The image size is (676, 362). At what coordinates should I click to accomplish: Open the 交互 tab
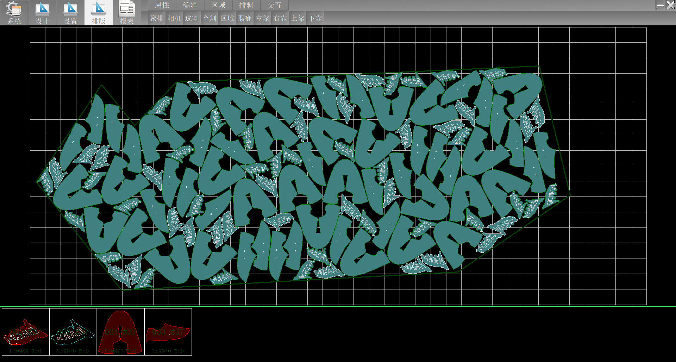(x=275, y=5)
